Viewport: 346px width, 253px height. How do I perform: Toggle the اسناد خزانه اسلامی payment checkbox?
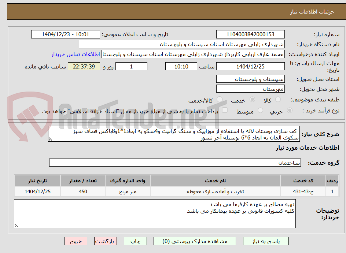[224, 110]
